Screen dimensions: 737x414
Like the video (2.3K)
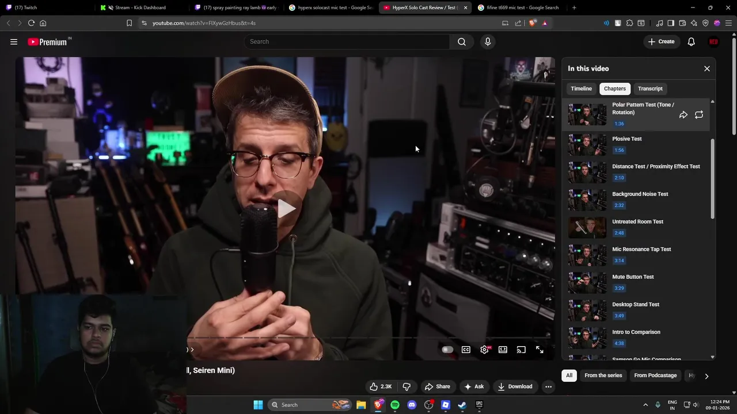[381, 386]
